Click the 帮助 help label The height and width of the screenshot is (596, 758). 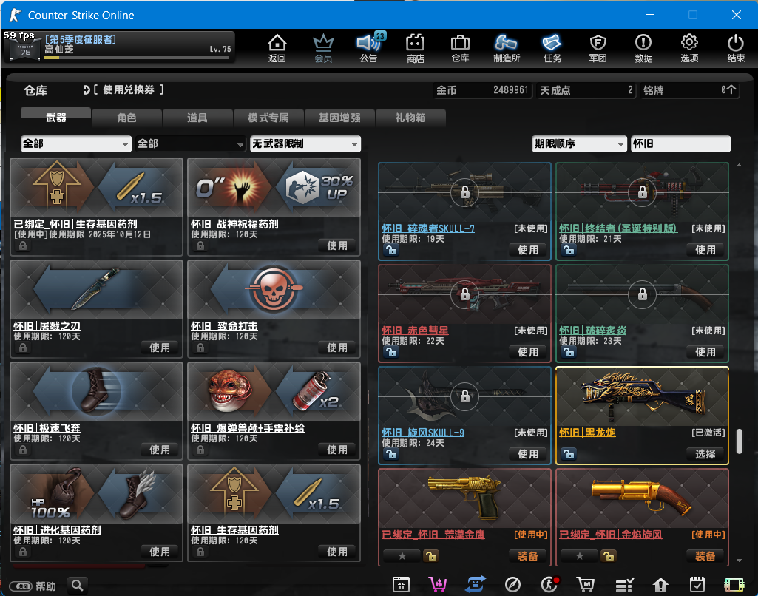46,586
